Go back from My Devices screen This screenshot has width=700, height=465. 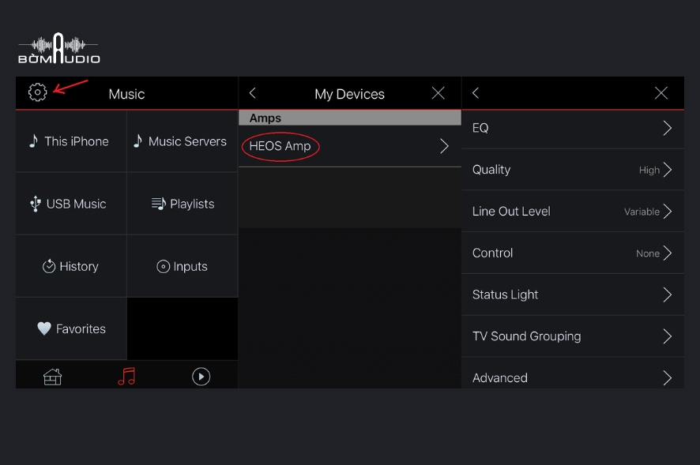click(x=253, y=93)
